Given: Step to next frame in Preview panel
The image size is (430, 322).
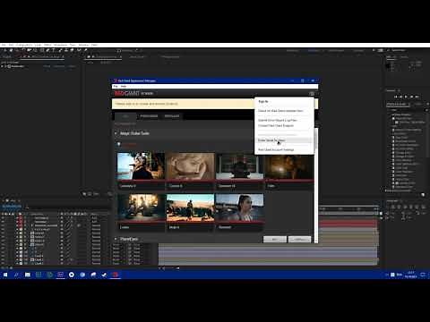Looking at the screenshot, I should pos(411,97).
